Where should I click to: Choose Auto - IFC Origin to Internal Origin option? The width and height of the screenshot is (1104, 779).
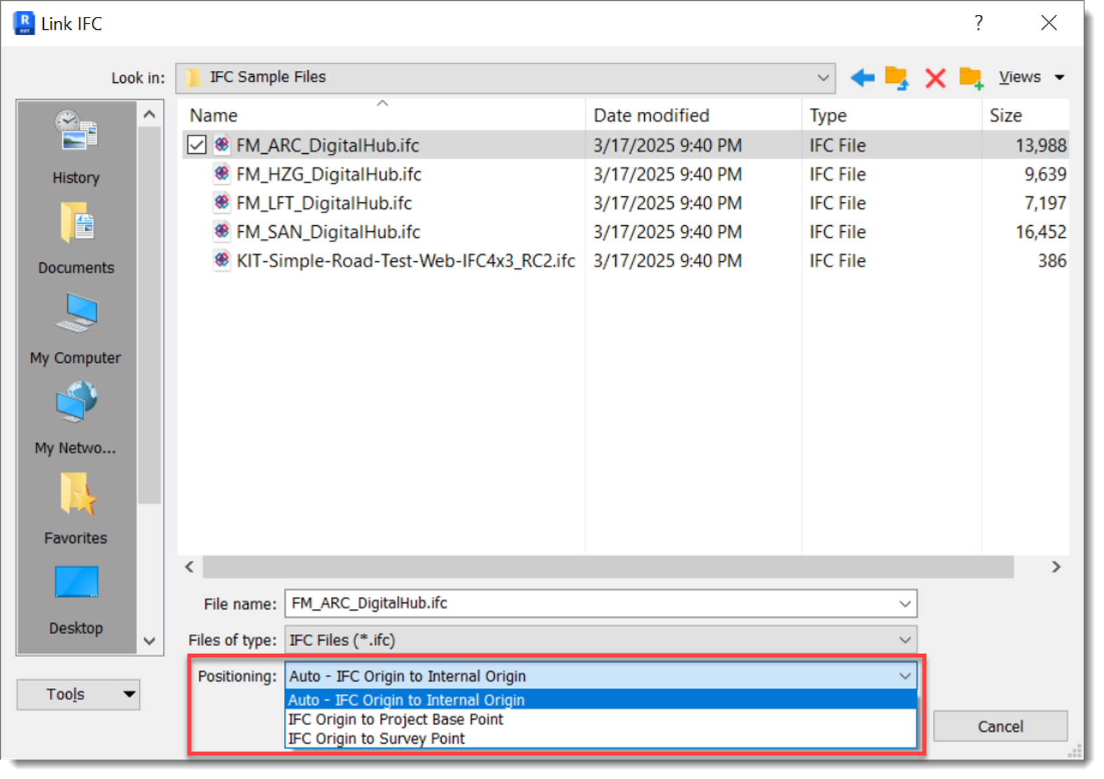click(600, 700)
